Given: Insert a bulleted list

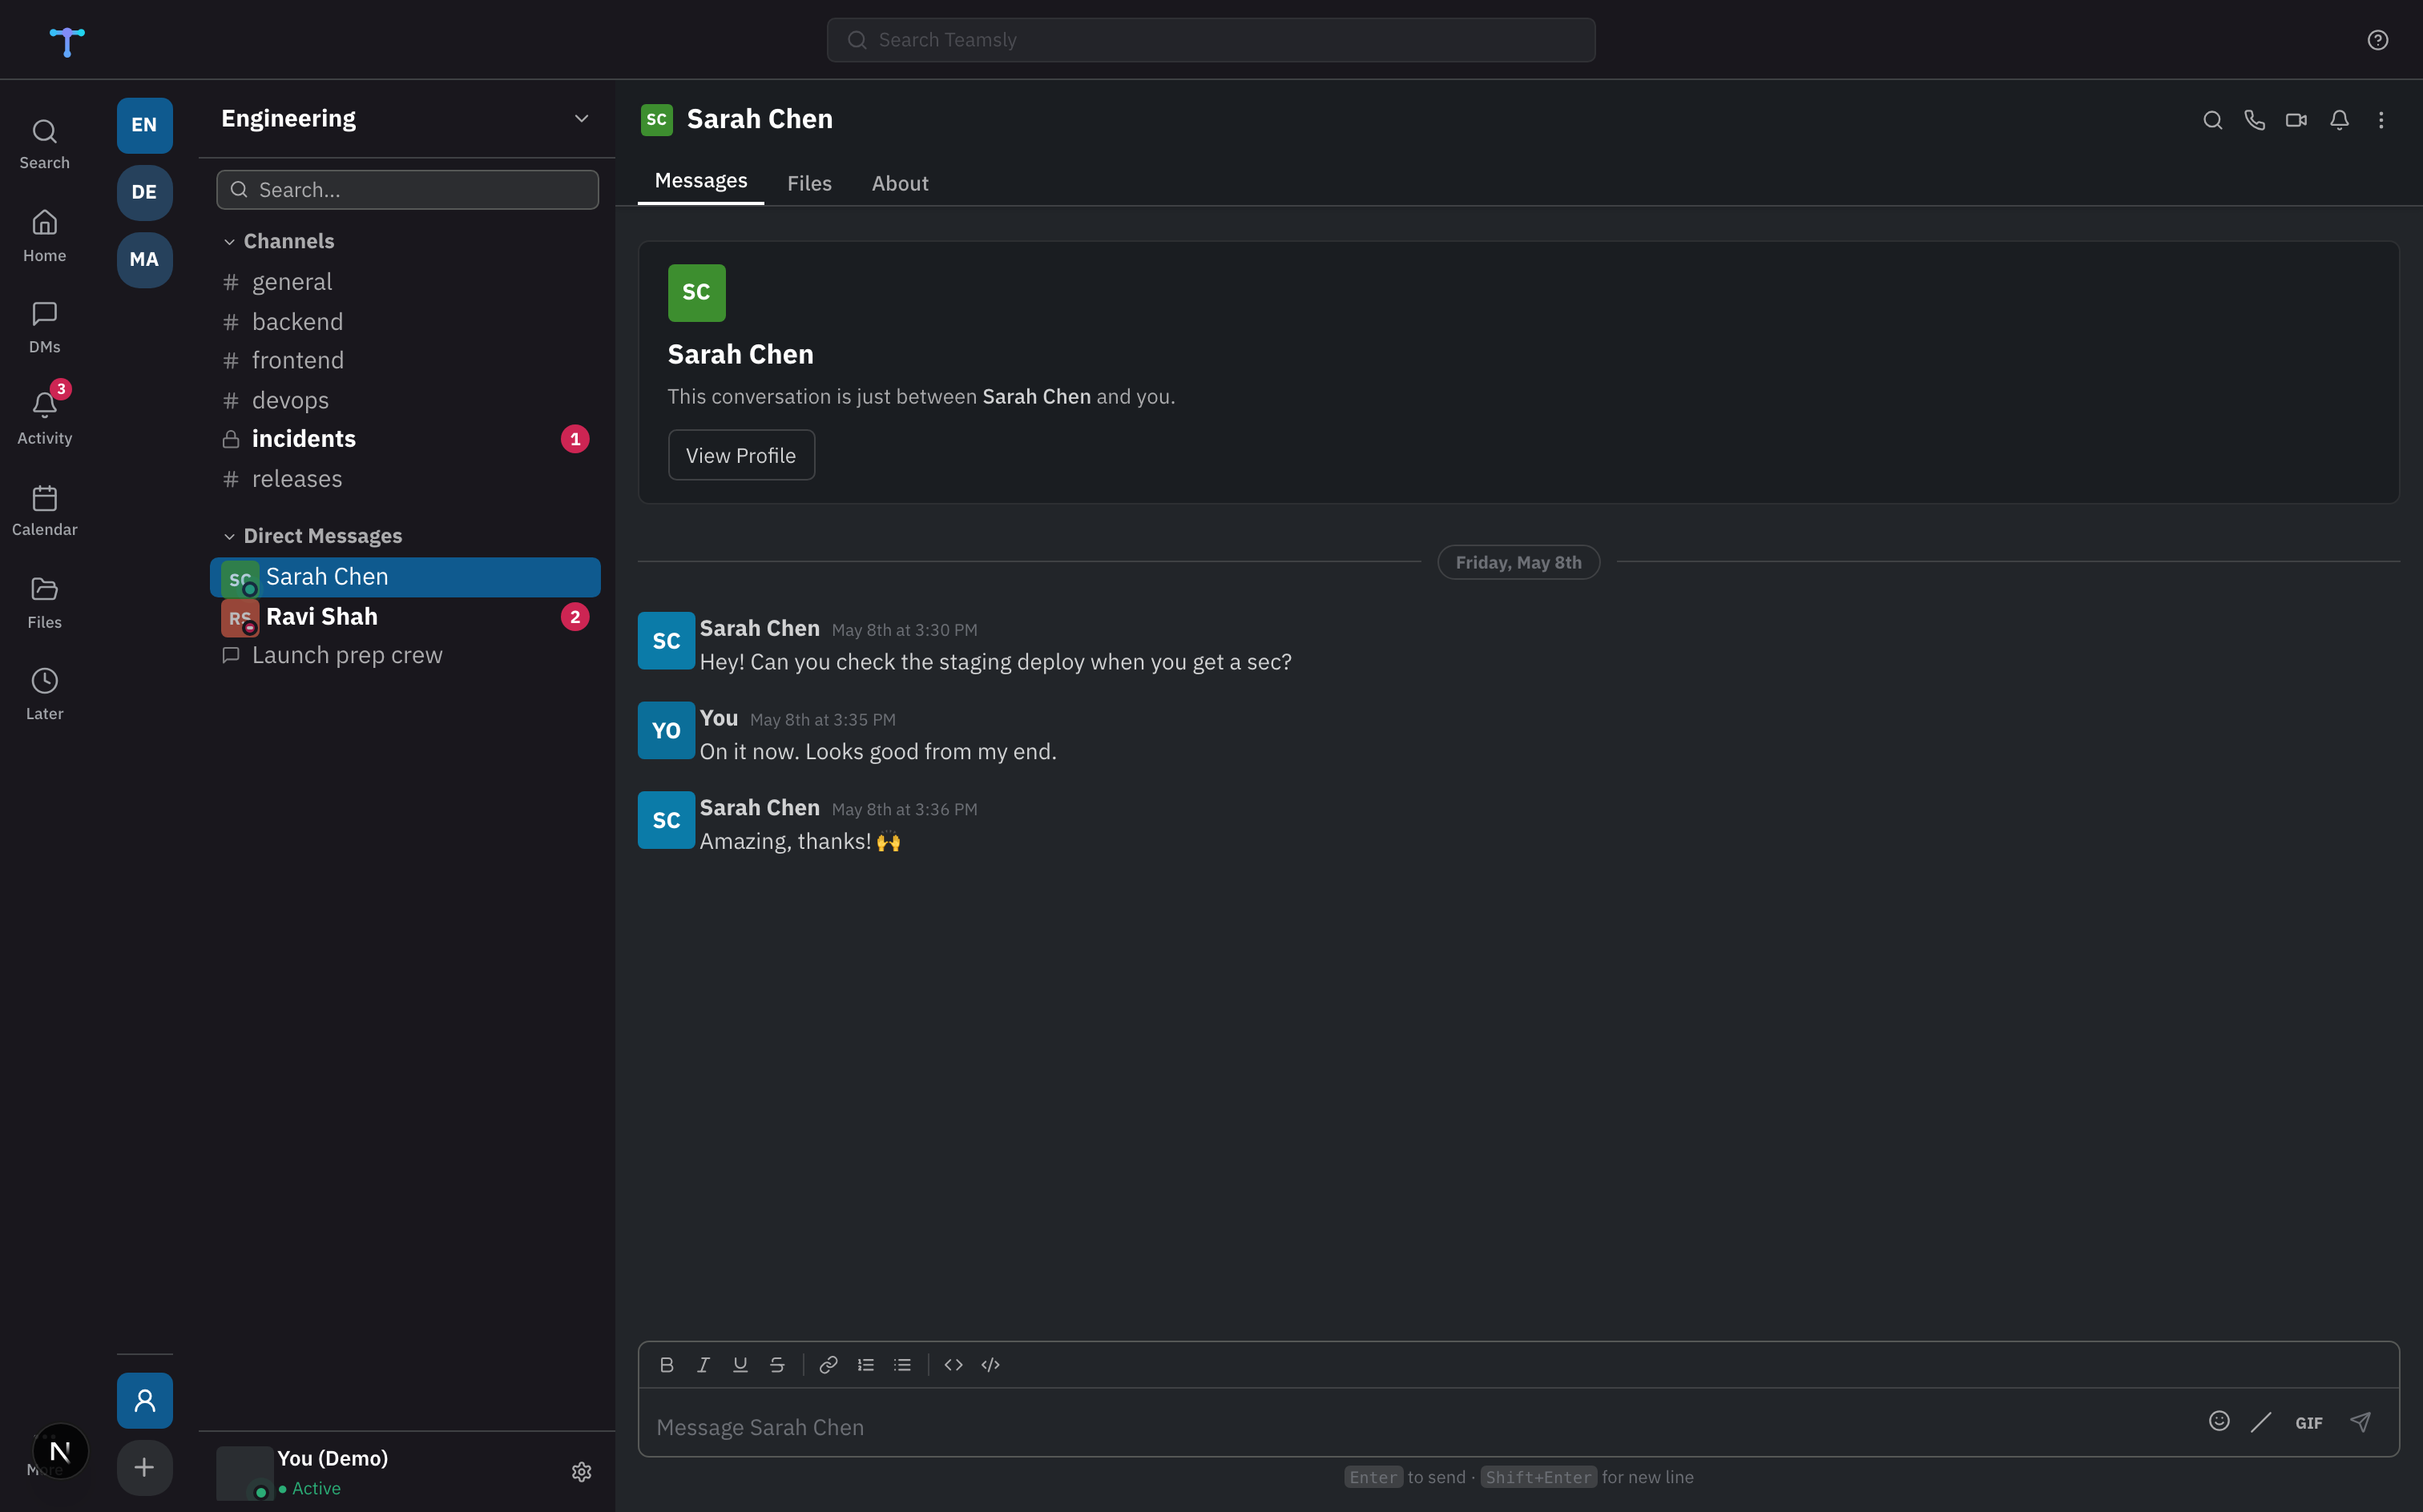Looking at the screenshot, I should coord(902,1365).
